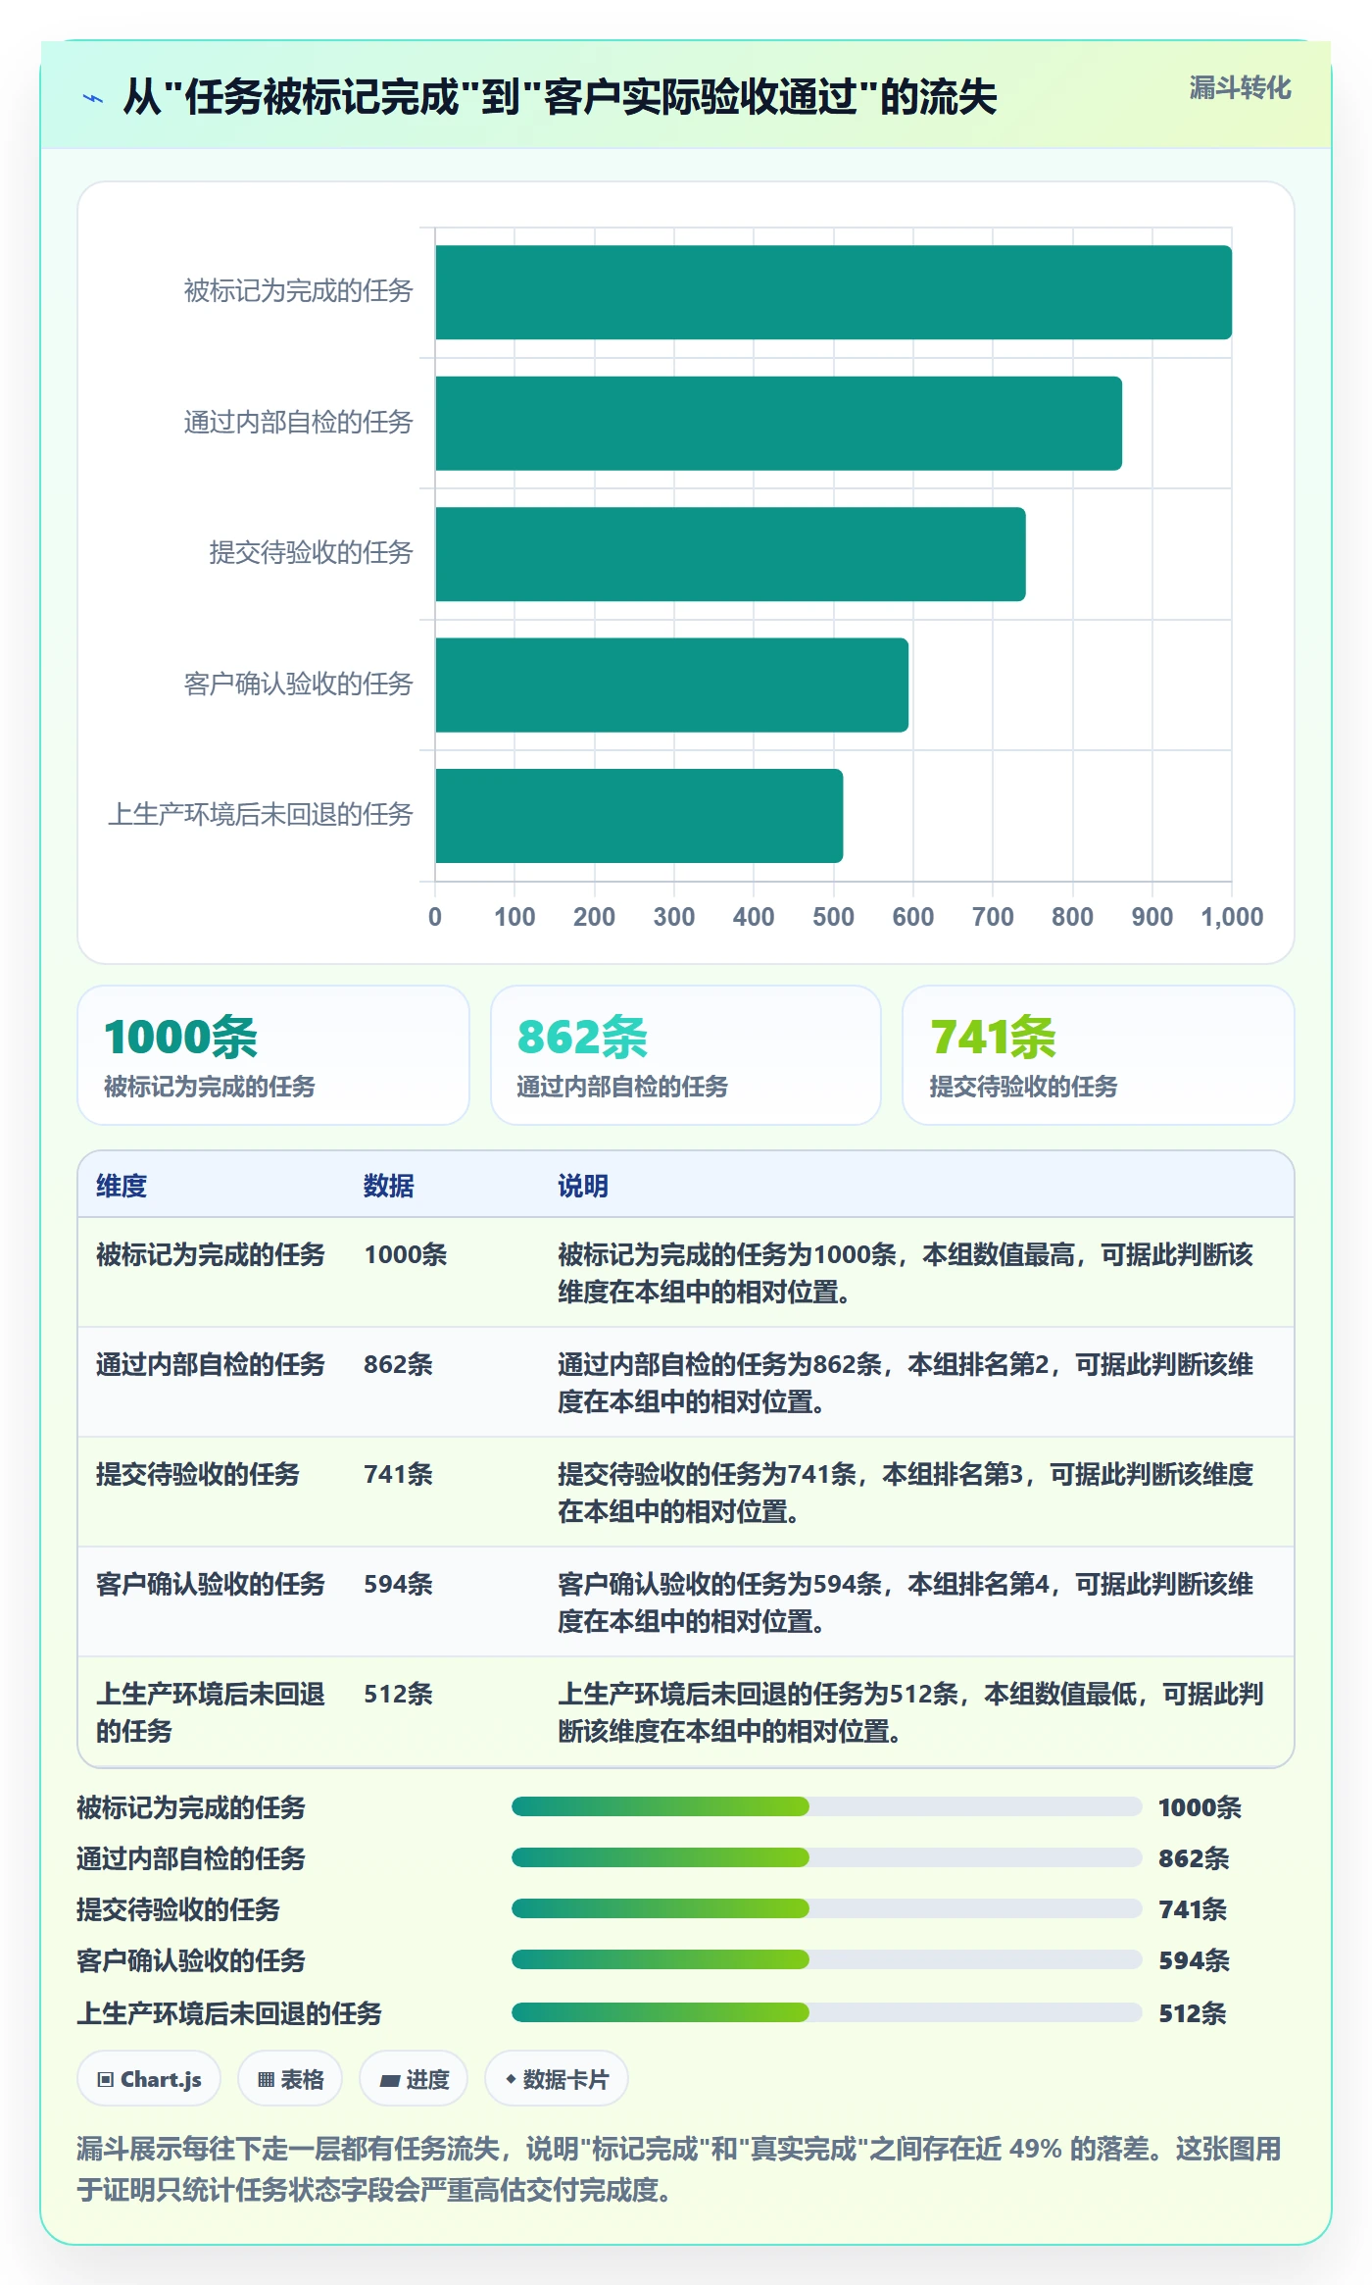Click the 说明 column header
The width and height of the screenshot is (1372, 2285).
pyautogui.click(x=583, y=1186)
